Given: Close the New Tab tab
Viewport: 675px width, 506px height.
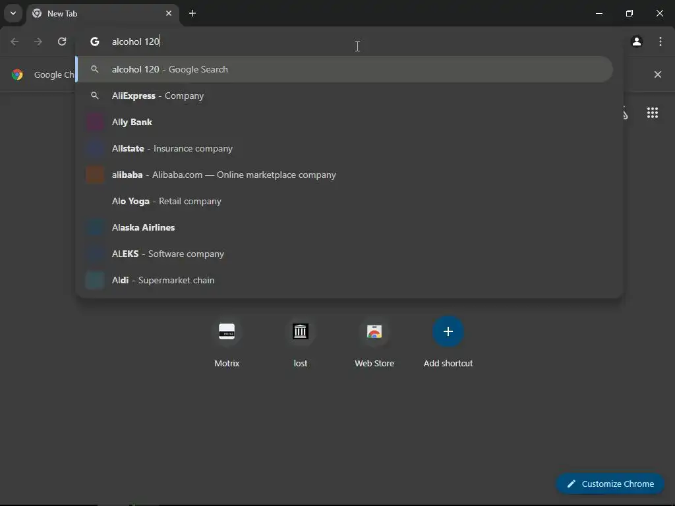Looking at the screenshot, I should (169, 13).
